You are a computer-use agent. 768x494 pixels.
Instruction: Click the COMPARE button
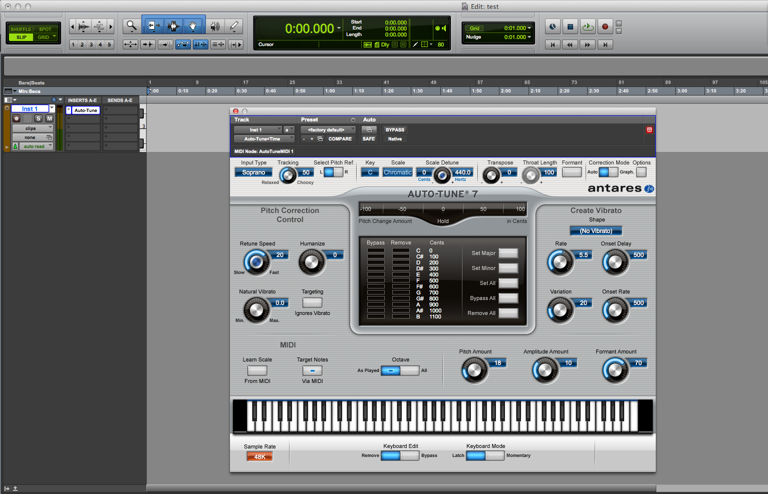[340, 139]
